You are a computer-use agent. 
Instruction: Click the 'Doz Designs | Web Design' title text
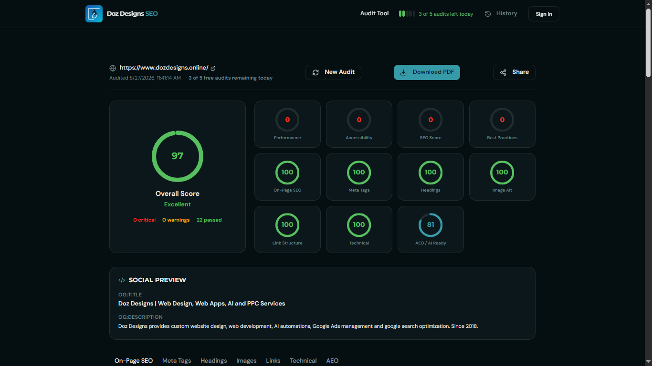click(201, 304)
